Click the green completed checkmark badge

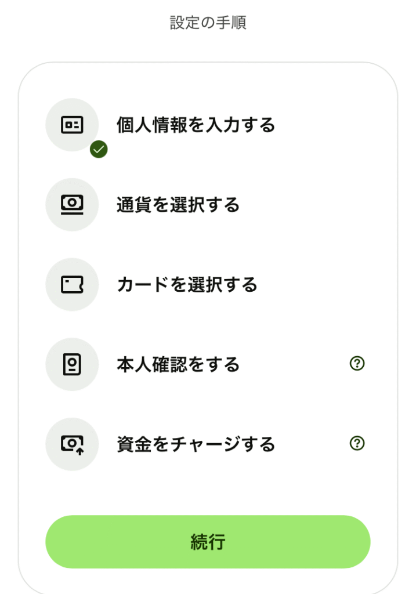click(99, 150)
